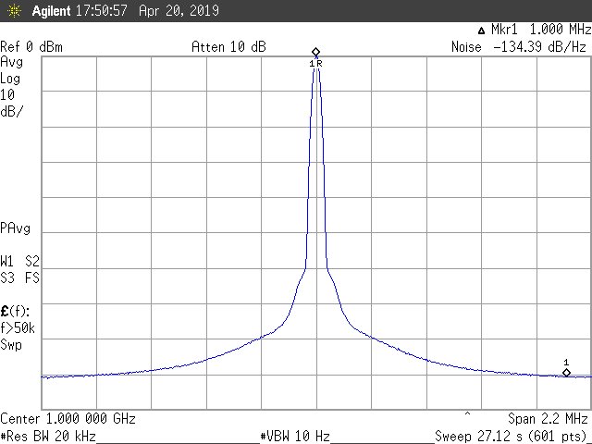Click the 'Atten 10 dB' attenuation label
The image size is (592, 444).
(x=228, y=47)
